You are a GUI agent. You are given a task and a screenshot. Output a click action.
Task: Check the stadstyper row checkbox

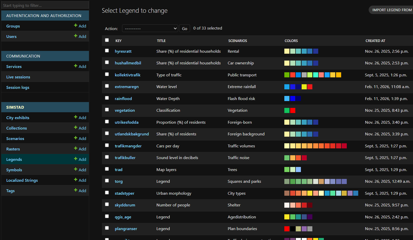click(x=107, y=192)
